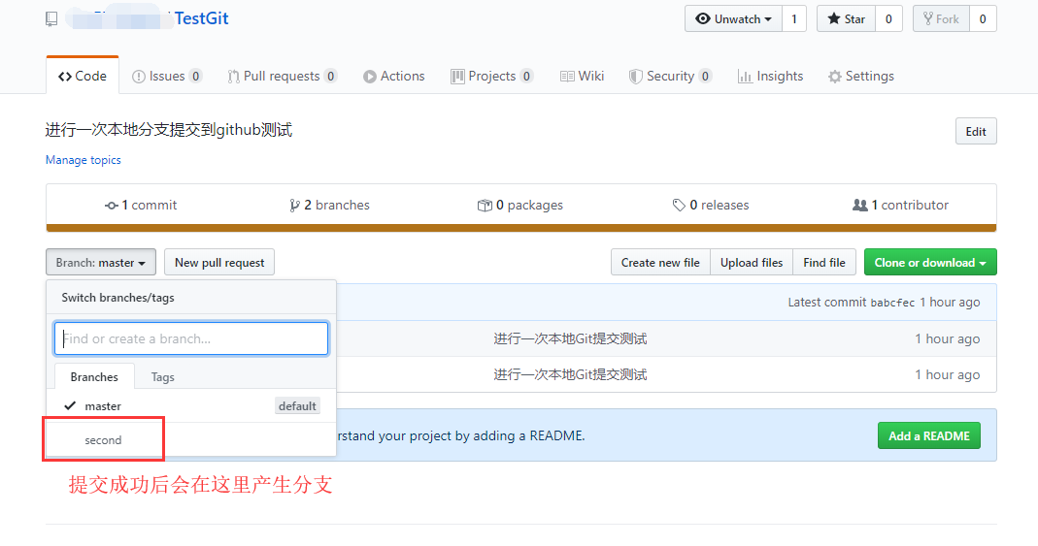Click the Issues exclamation circle icon
1038x546 pixels.
(138, 77)
